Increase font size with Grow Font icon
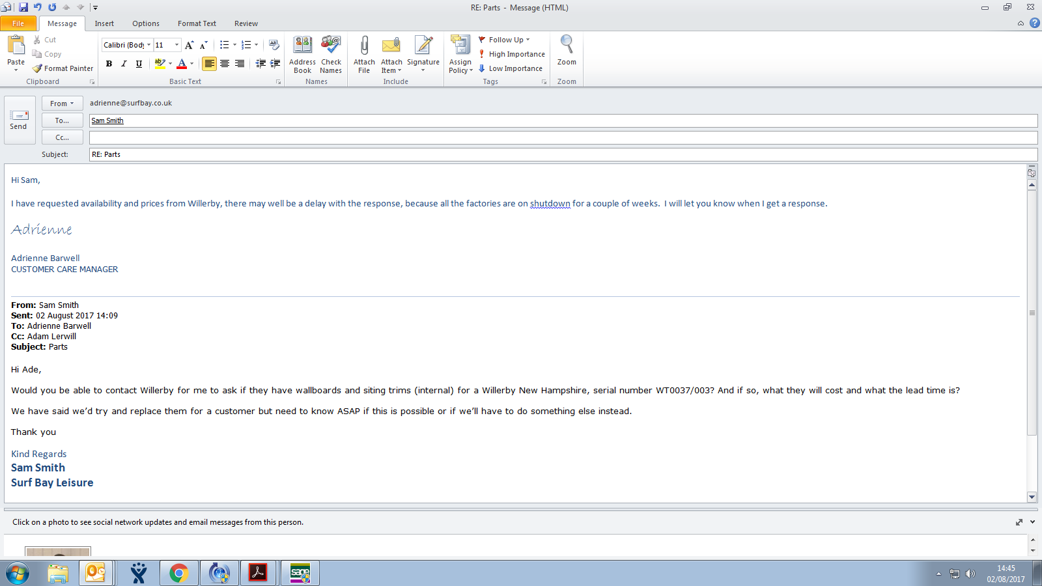1042x586 pixels. (189, 45)
